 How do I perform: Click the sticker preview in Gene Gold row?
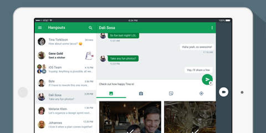click(x=89, y=56)
